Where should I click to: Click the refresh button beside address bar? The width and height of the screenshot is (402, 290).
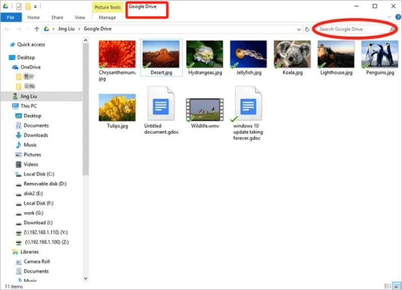[307, 29]
